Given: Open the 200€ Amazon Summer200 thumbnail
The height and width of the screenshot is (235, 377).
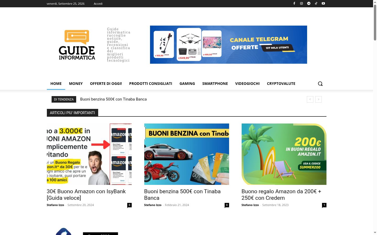Looking at the screenshot, I should (284, 154).
